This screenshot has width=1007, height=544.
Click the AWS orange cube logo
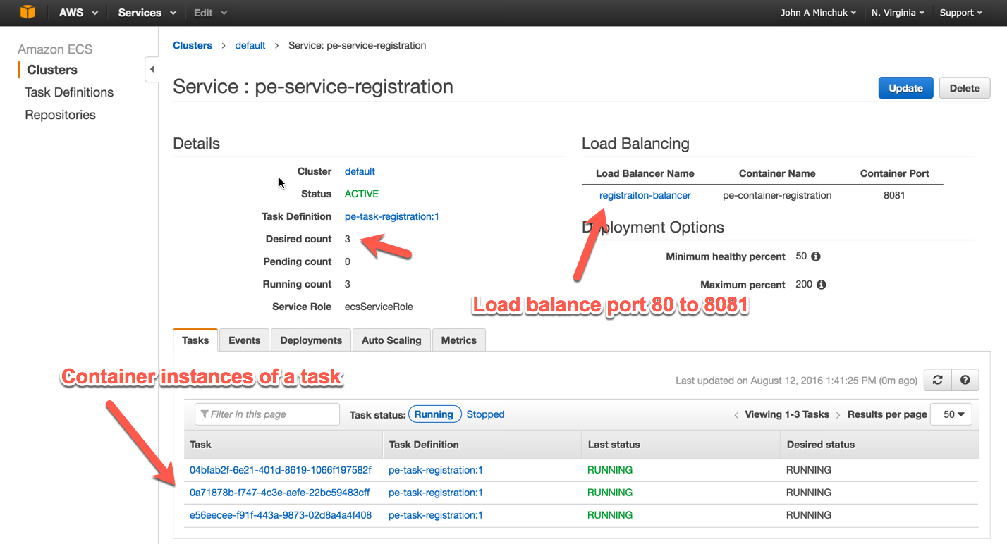pos(28,13)
